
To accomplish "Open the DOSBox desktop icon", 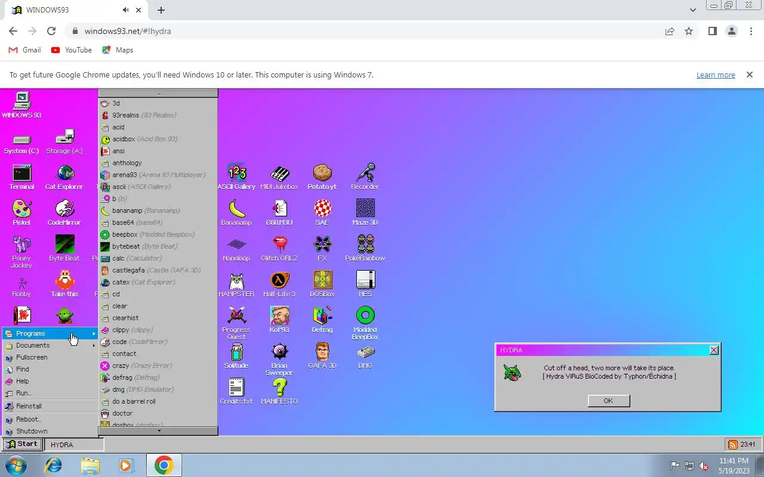I will pyautogui.click(x=322, y=284).
